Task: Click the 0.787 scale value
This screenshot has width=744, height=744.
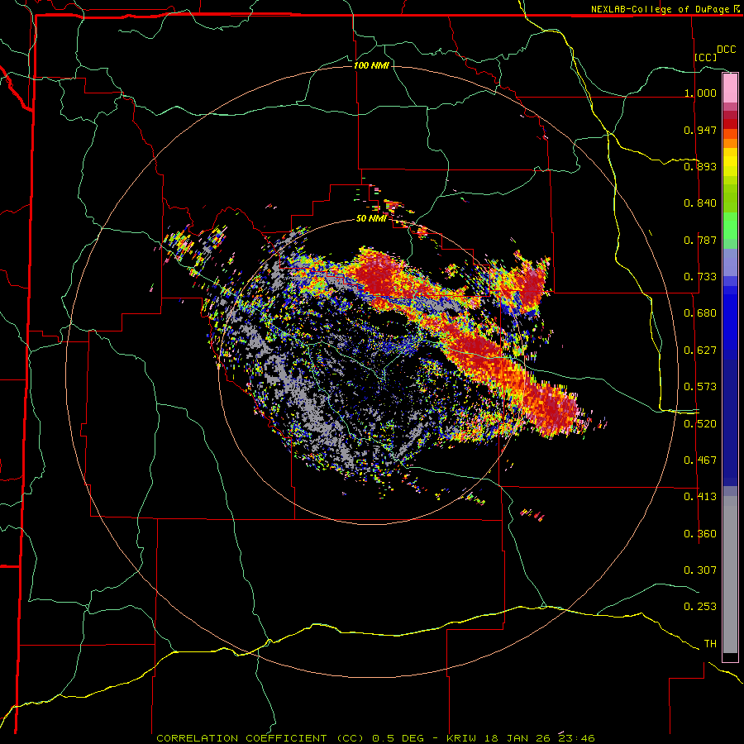Action: (x=700, y=240)
